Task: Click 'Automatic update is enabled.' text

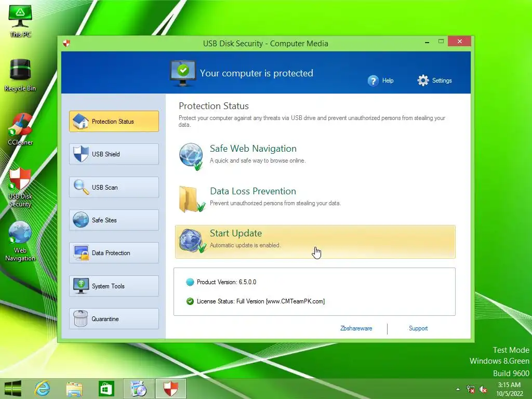Action: (245, 245)
